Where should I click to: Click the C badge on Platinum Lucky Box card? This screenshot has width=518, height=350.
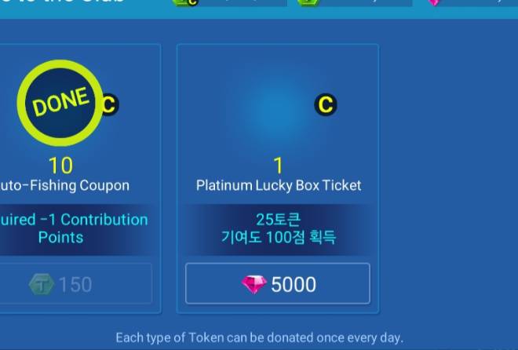[x=326, y=104]
